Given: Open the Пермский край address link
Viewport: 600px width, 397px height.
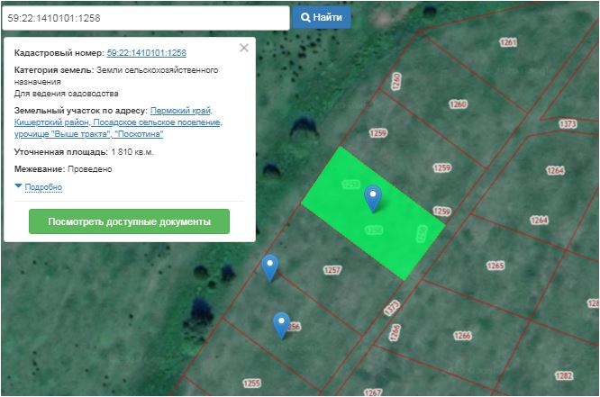Looking at the screenshot, I should click(181, 110).
